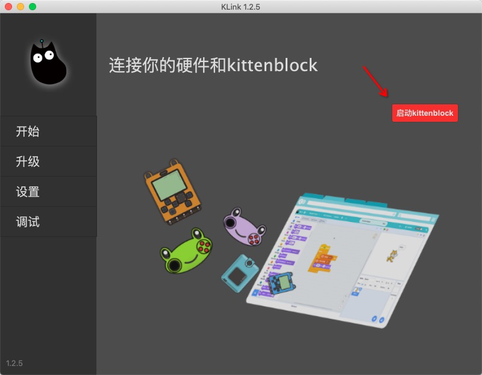This screenshot has height=375, width=482.
Task: Click the red 启动kittenblock button
Action: pyautogui.click(x=425, y=113)
